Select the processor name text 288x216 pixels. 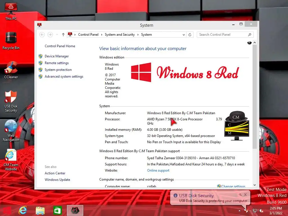click(175, 119)
